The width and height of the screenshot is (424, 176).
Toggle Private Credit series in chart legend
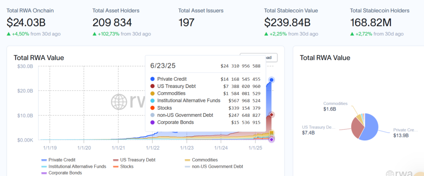tap(60, 160)
